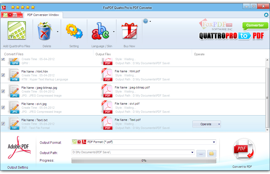Screen dimensions: 270x174
Task: Open the Language / Skin dropdown arrow
Action: tap(114, 32)
